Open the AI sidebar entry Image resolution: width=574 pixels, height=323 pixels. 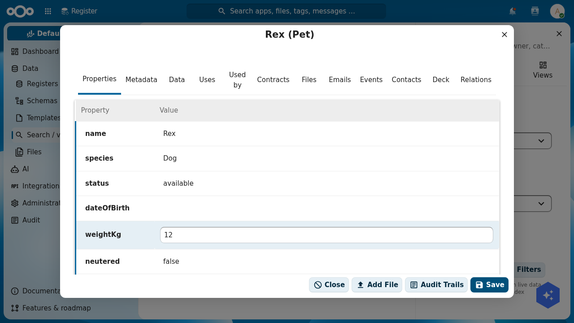(x=26, y=169)
